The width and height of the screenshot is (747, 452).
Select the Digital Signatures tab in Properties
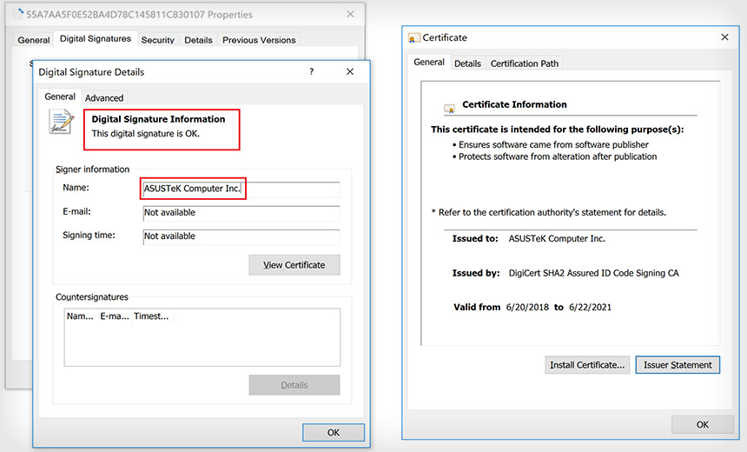pyautogui.click(x=96, y=38)
